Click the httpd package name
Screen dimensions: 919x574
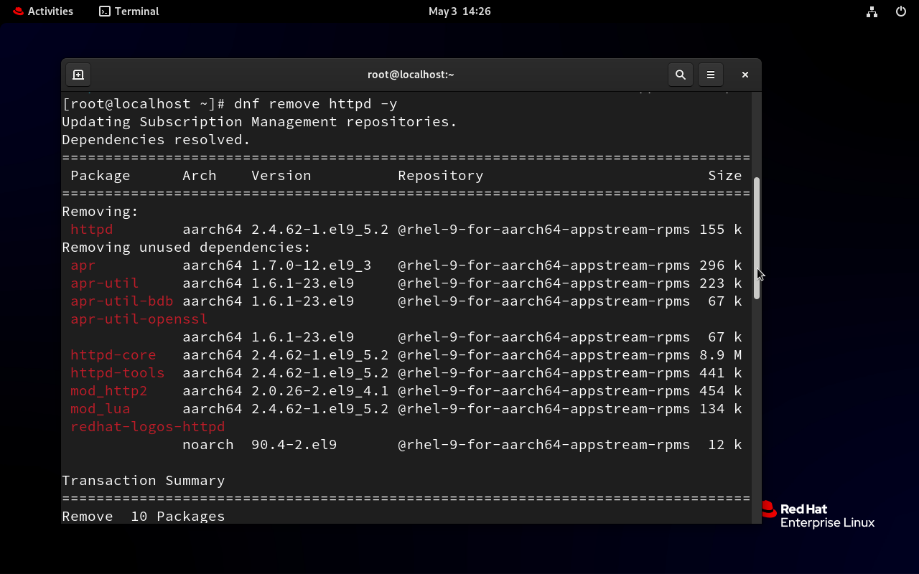92,230
